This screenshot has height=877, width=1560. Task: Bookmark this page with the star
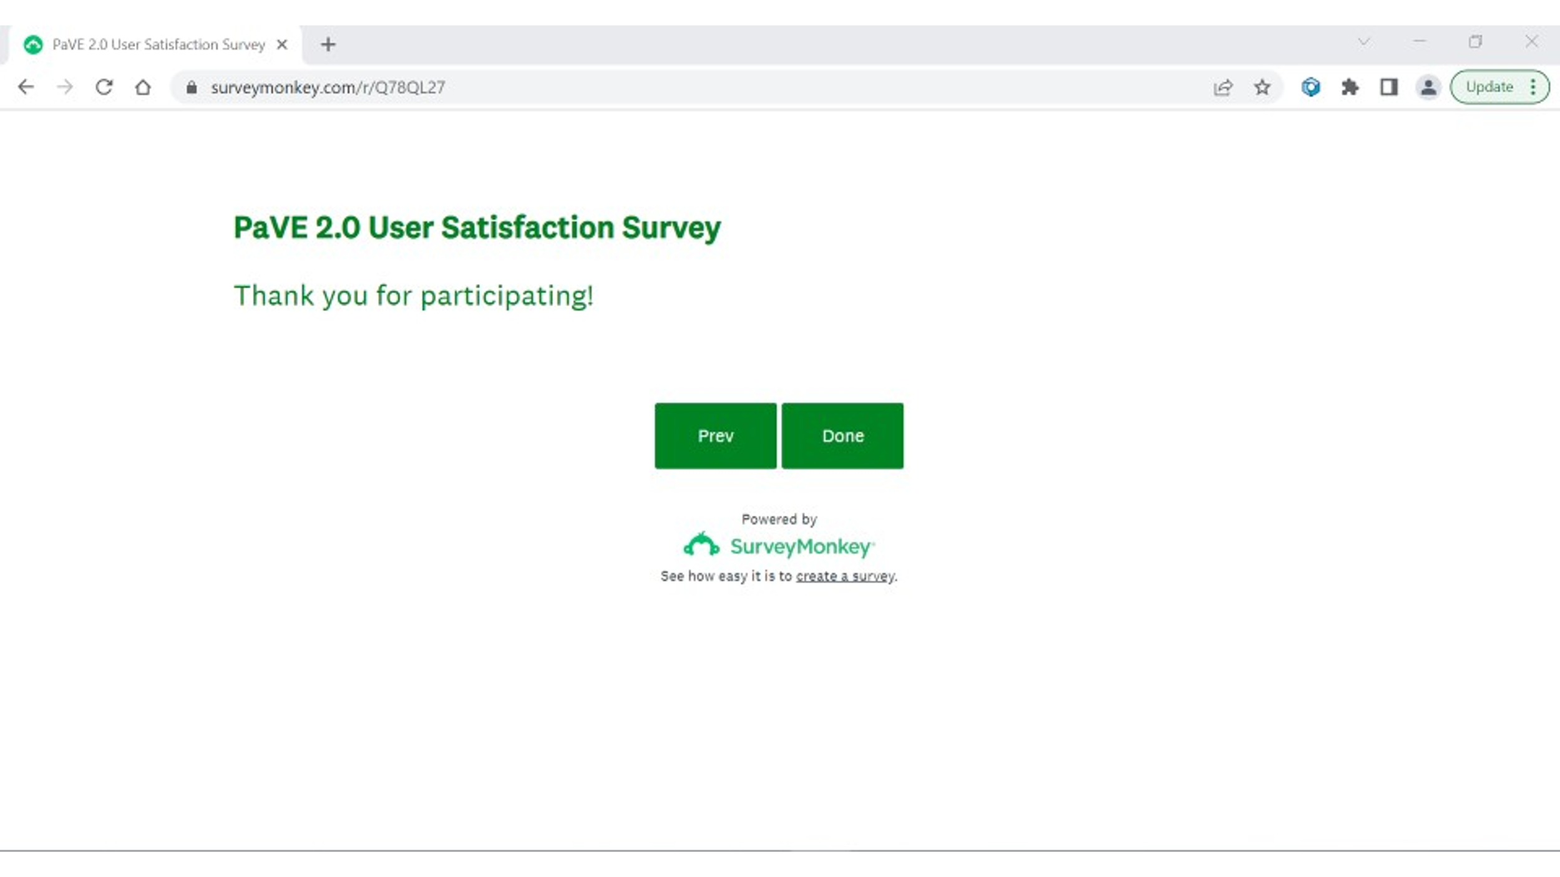point(1262,87)
